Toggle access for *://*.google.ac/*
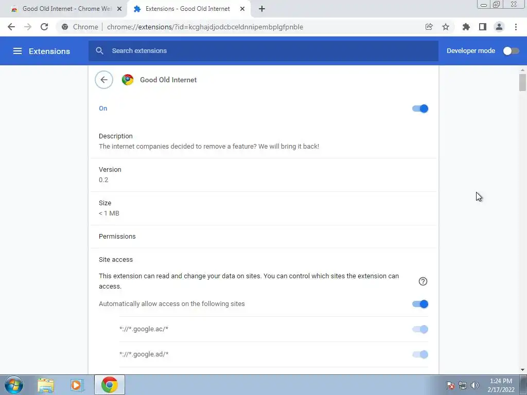Screen dimensions: 527x395 click(420, 329)
